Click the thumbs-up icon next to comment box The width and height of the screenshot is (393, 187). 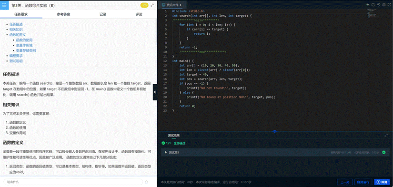tap(147, 182)
